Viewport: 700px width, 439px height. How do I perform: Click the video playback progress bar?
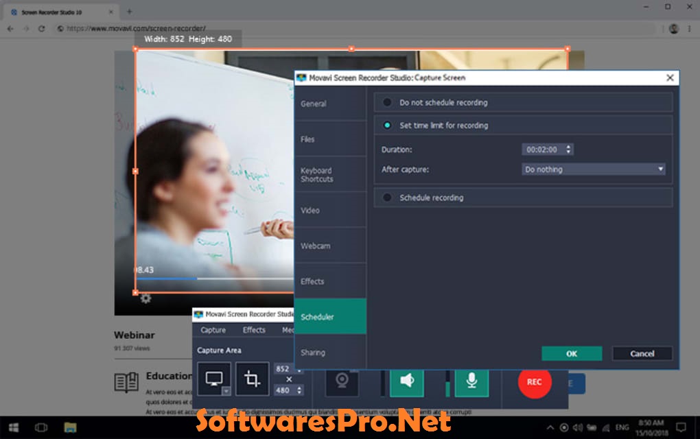click(x=206, y=279)
